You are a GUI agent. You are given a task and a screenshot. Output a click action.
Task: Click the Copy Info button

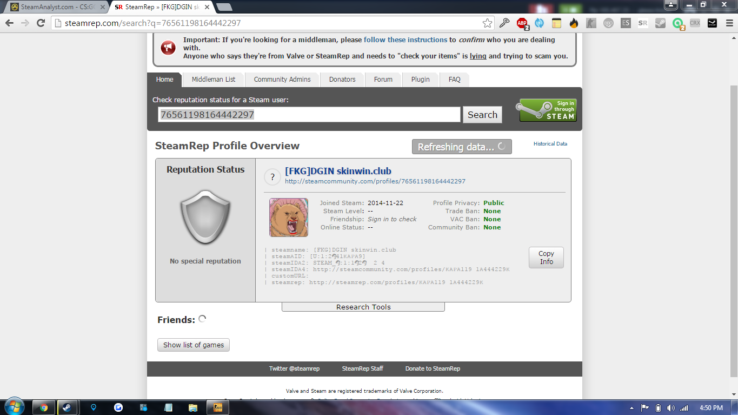546,258
